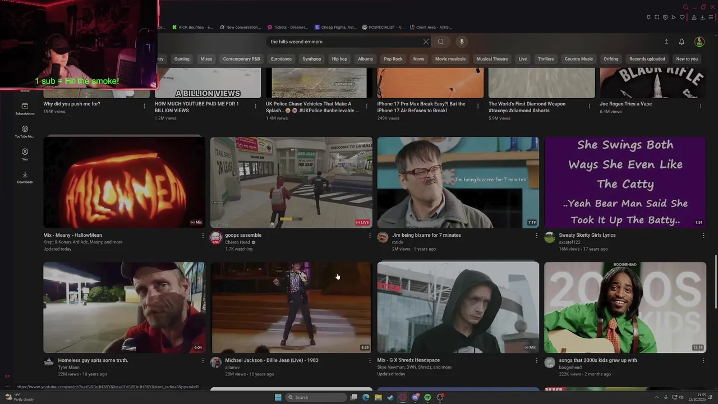Open options for Homeless guy spits some truth
This screenshot has width=718, height=404.
[x=203, y=361]
